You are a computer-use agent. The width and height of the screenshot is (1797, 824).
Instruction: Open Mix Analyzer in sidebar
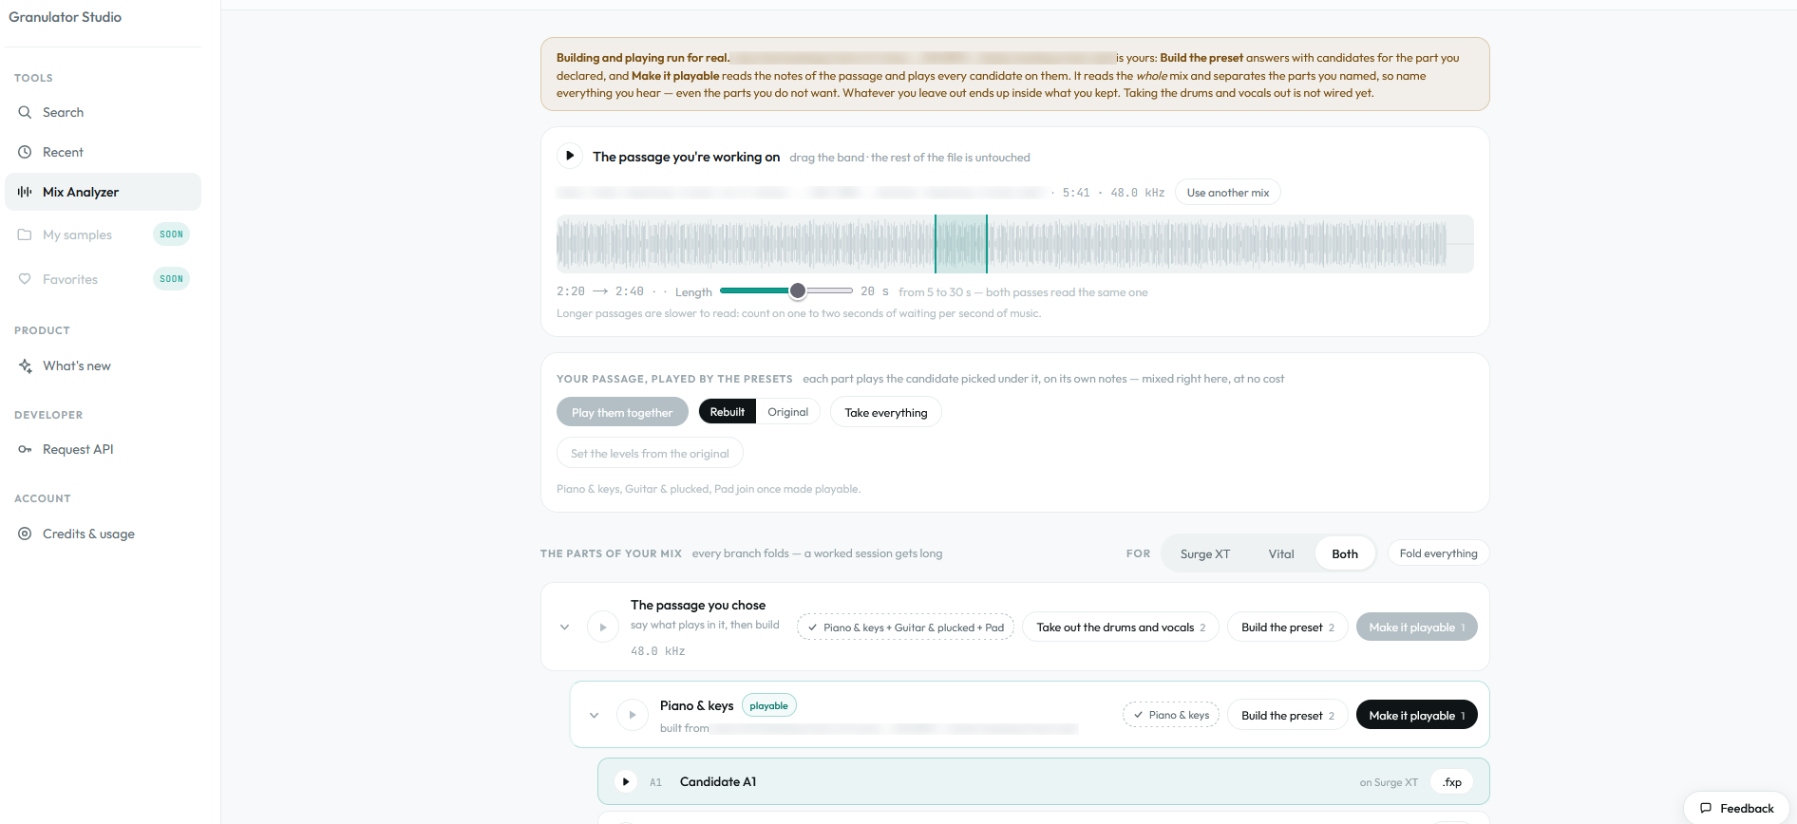pos(104,192)
